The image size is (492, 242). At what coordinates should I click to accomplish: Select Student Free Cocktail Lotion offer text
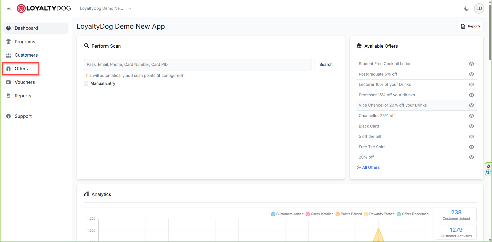coord(385,64)
